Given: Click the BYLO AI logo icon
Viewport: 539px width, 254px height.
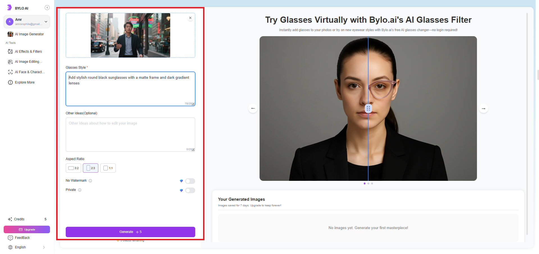Looking at the screenshot, I should (10, 8).
